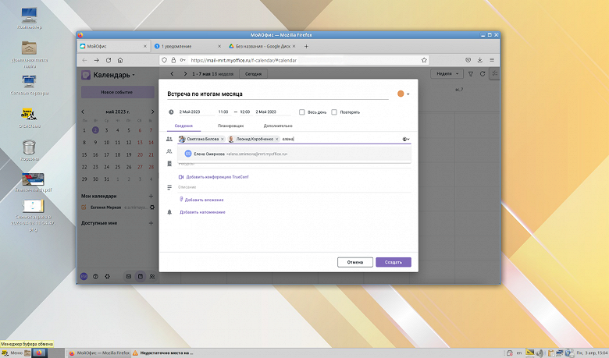Open settings gear in bottom sidebar
The width and height of the screenshot is (609, 358).
click(107, 276)
